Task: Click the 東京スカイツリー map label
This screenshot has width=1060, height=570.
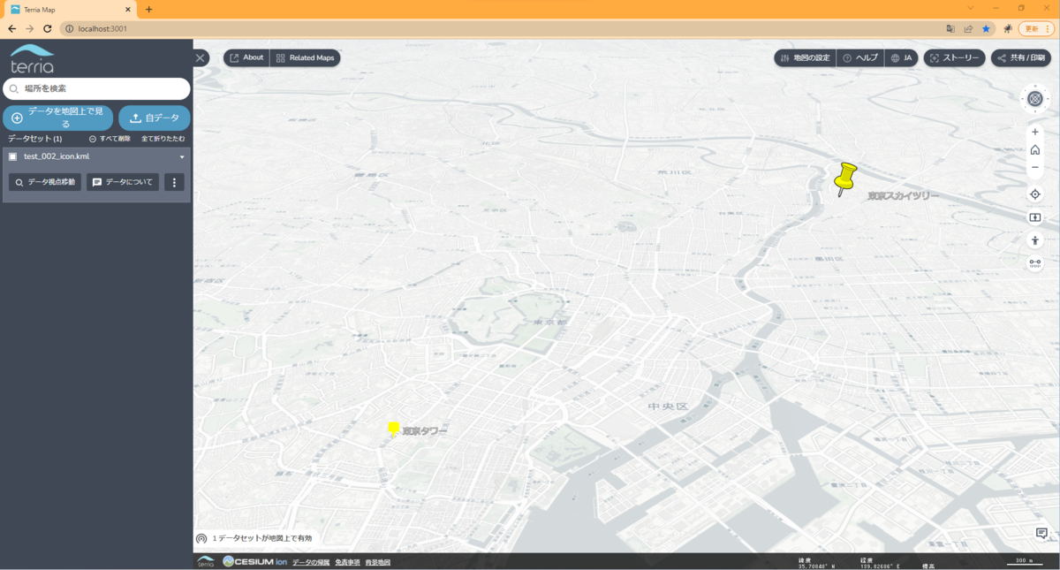Action: [x=904, y=196]
